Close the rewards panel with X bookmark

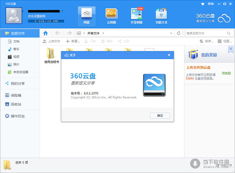click(231, 49)
